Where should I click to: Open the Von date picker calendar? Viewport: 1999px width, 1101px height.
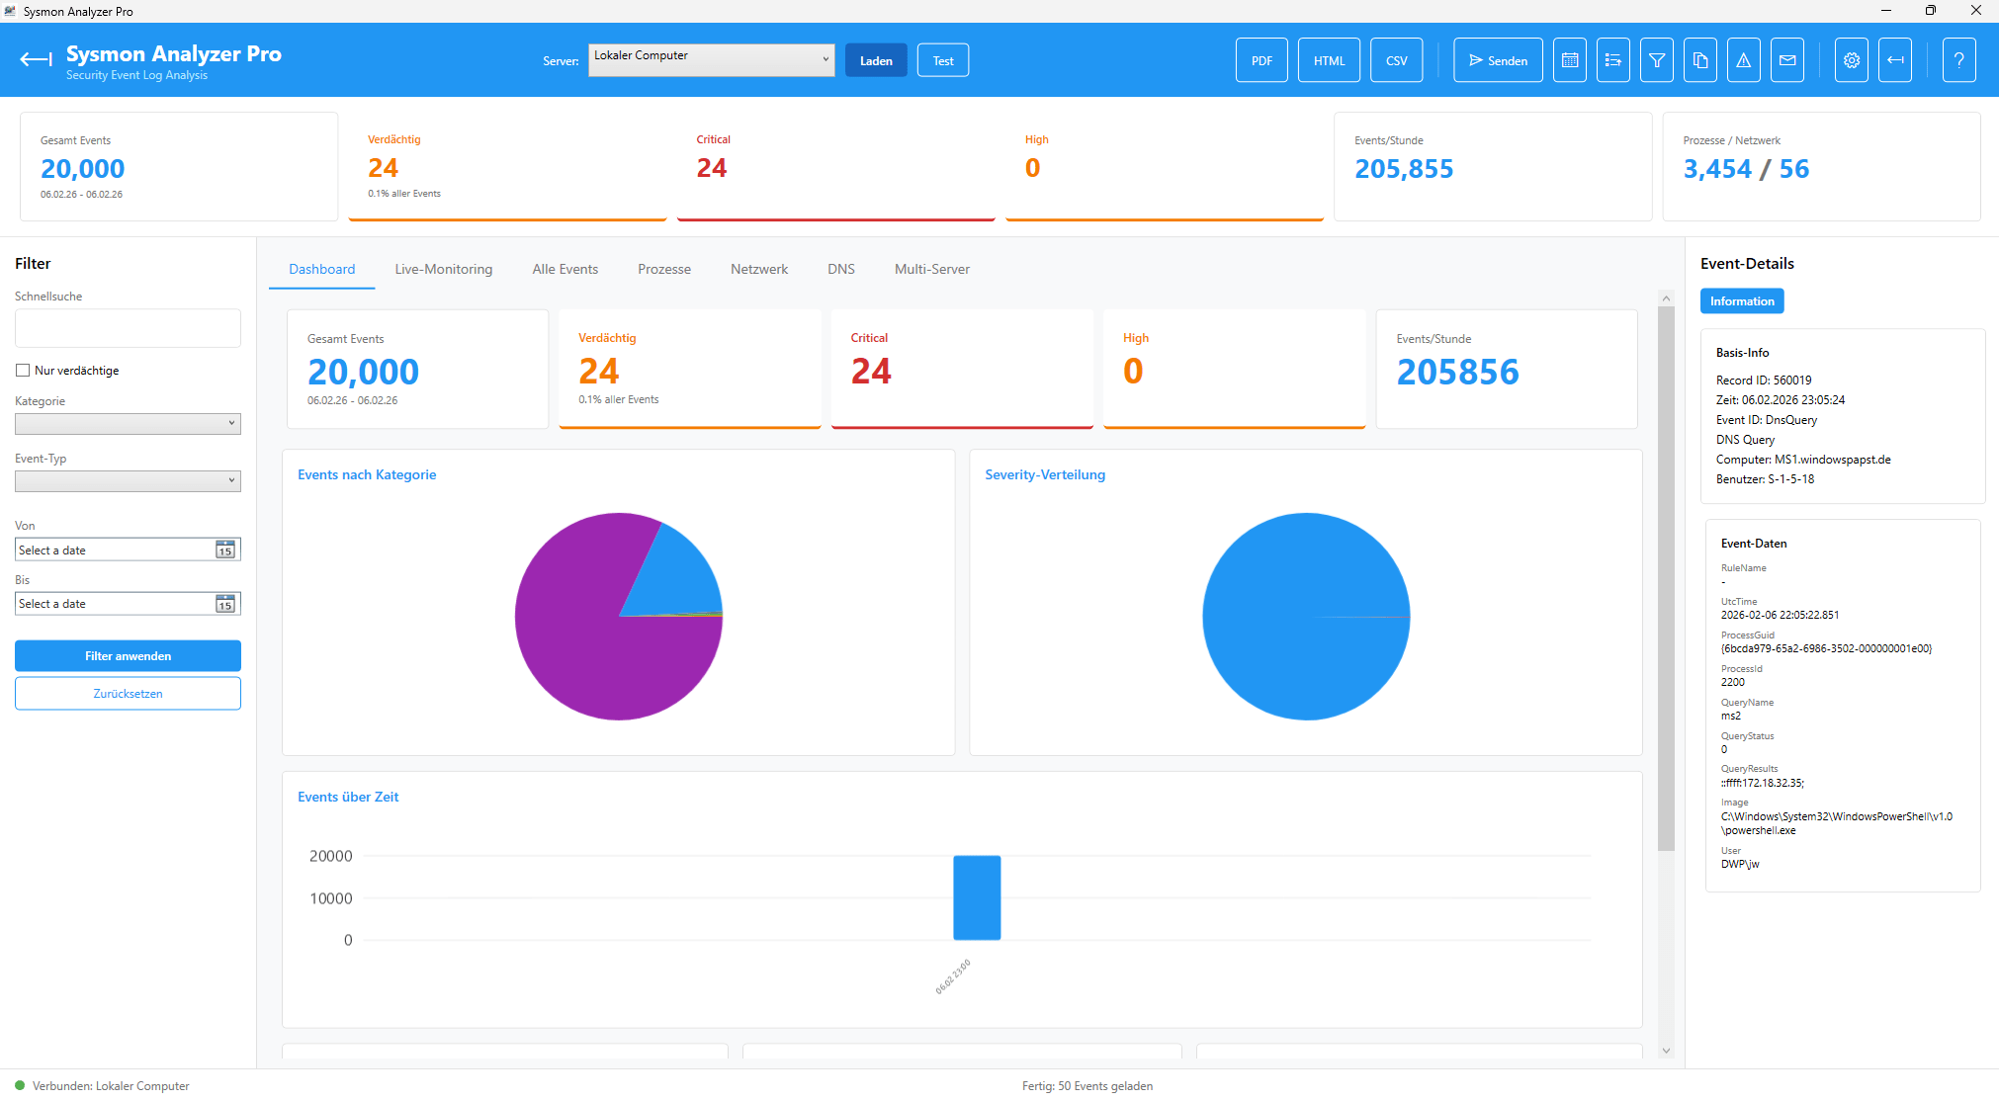225,550
